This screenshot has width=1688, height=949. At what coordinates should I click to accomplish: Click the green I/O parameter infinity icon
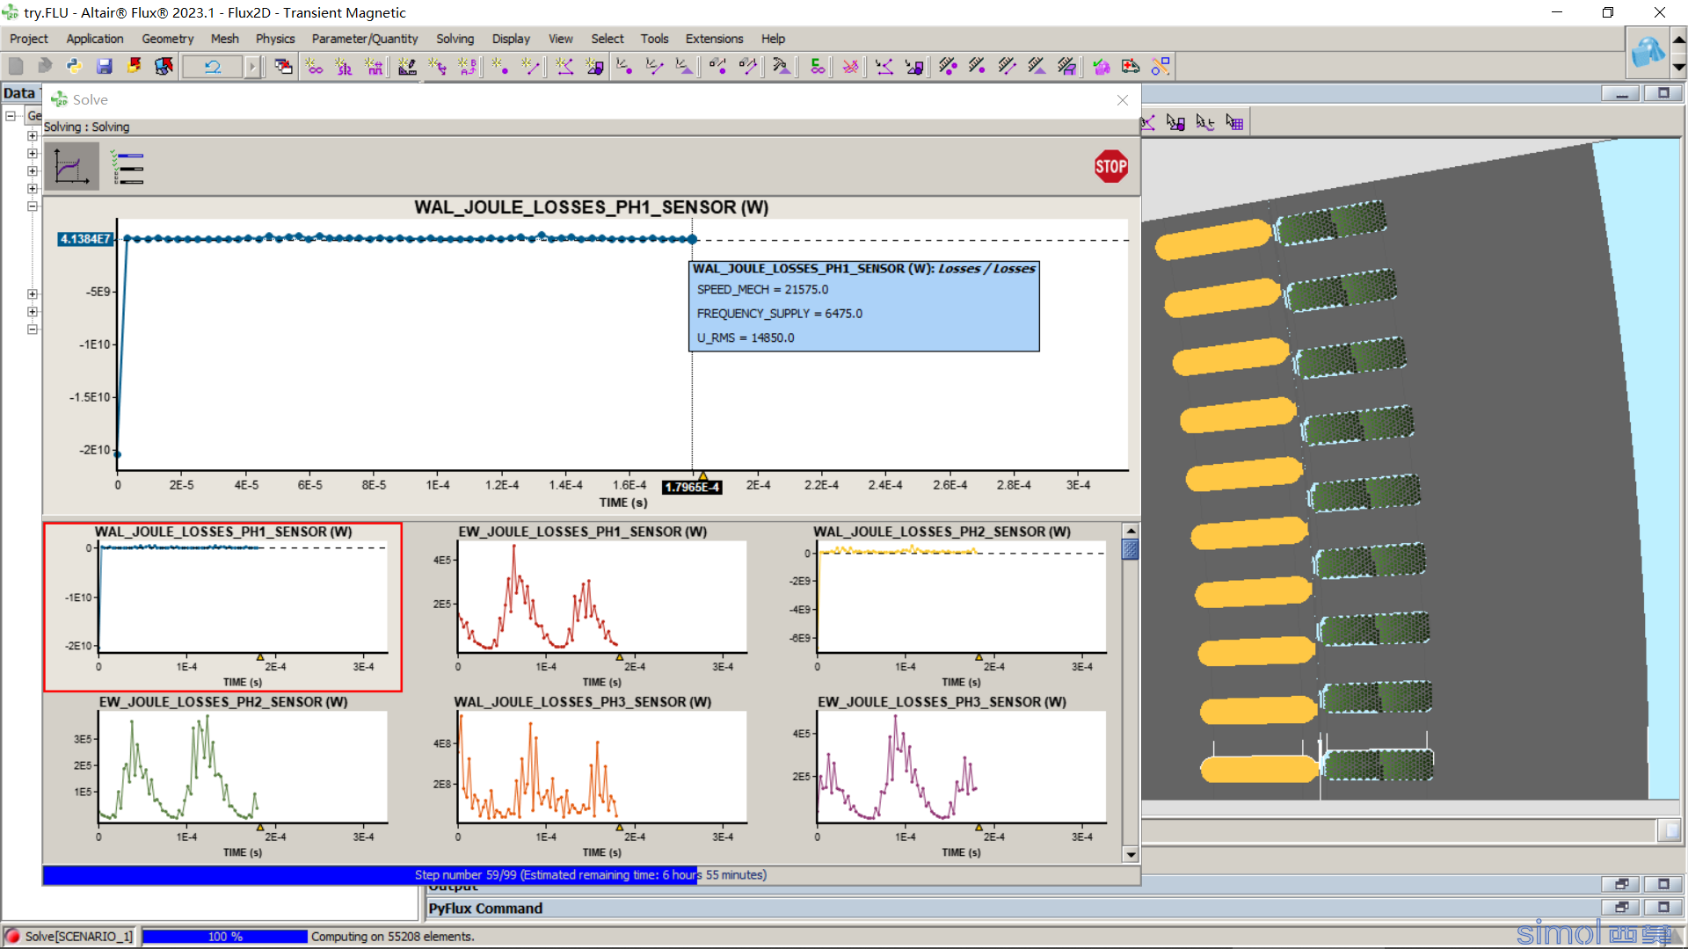point(818,66)
